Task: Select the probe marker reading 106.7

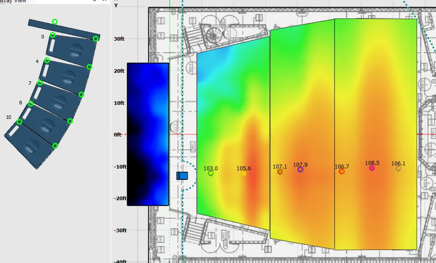Action: (342, 172)
